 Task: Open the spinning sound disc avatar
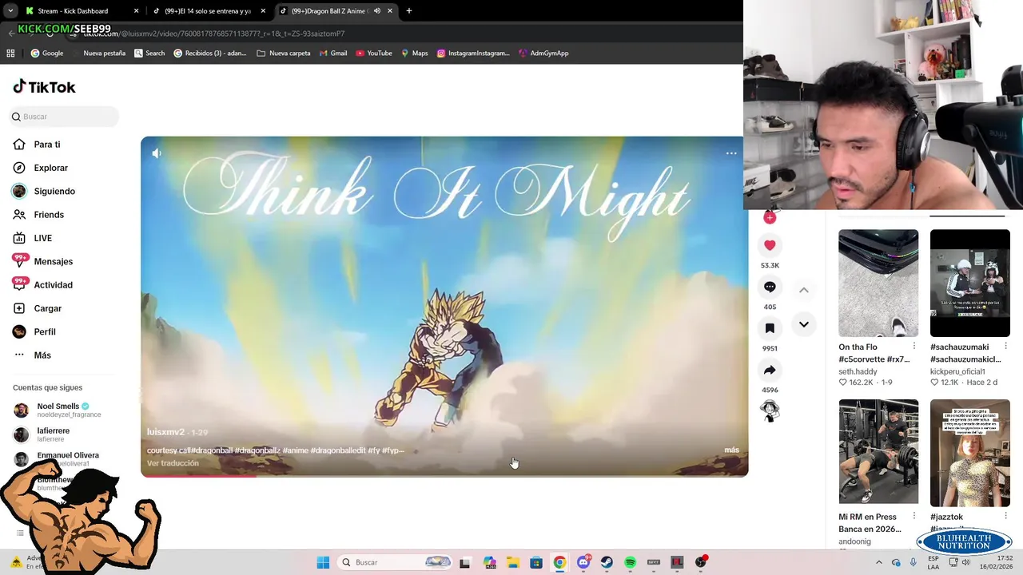[770, 410]
